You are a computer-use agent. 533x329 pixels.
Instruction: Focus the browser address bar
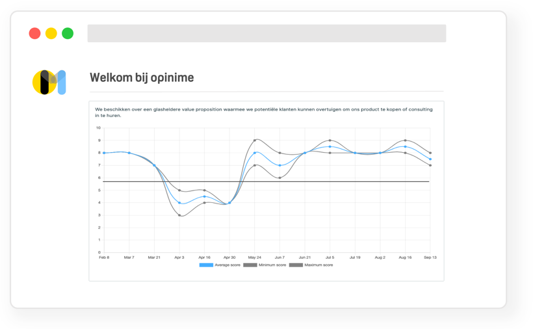pyautogui.click(x=266, y=33)
